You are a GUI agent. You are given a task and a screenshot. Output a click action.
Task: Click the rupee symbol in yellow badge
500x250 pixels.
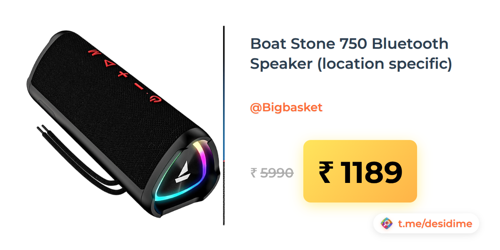tap(326, 172)
